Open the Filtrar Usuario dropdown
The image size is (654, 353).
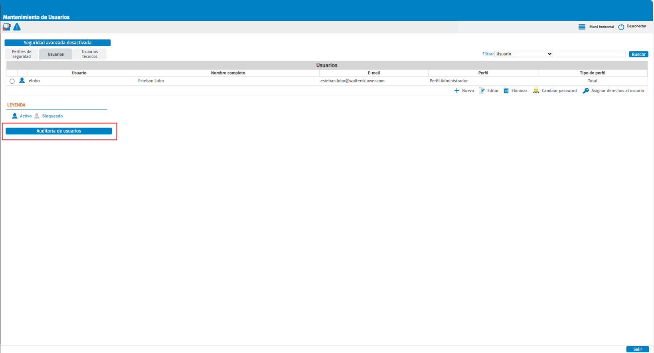coord(524,54)
